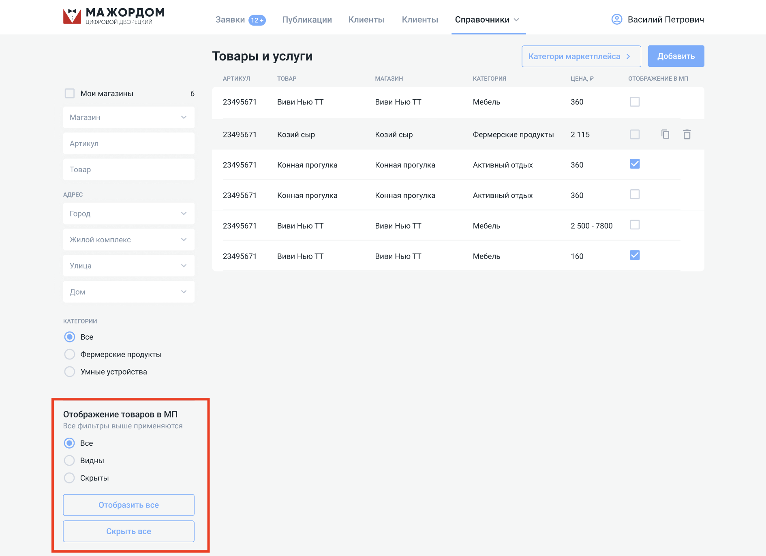This screenshot has width=766, height=556.
Task: Select Скрыты display filter option
Action: (x=70, y=478)
